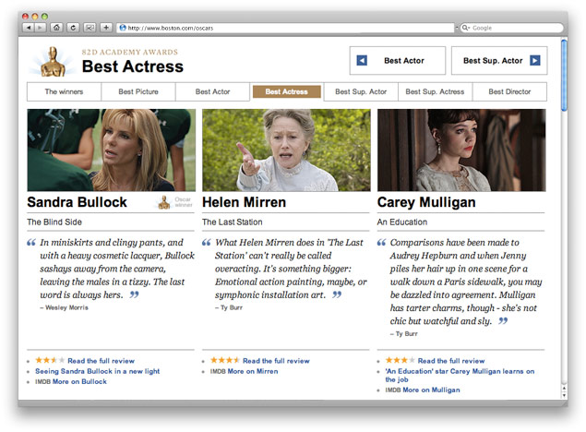Click the film title 'The Last Station'
This screenshot has width=586, height=432.
point(232,222)
